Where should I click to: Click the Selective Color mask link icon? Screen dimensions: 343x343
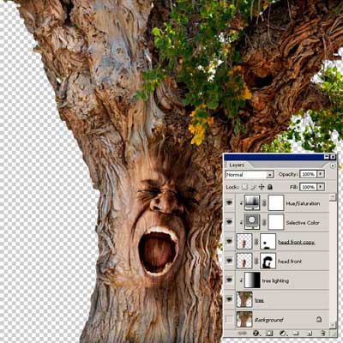[264, 222]
